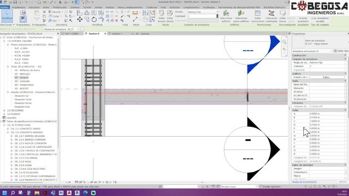Click view scale 1:30 in view control bar
The width and height of the screenshot is (349, 196).
[68, 182]
